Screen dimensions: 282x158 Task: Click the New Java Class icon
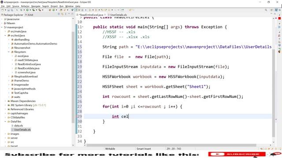pyautogui.click(x=53, y=10)
